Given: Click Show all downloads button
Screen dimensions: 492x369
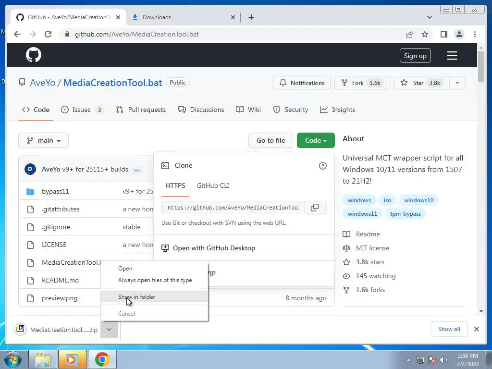Looking at the screenshot, I should (x=449, y=329).
